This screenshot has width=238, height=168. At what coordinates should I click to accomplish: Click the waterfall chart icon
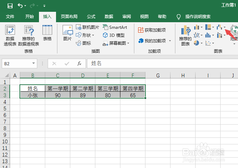(220, 27)
